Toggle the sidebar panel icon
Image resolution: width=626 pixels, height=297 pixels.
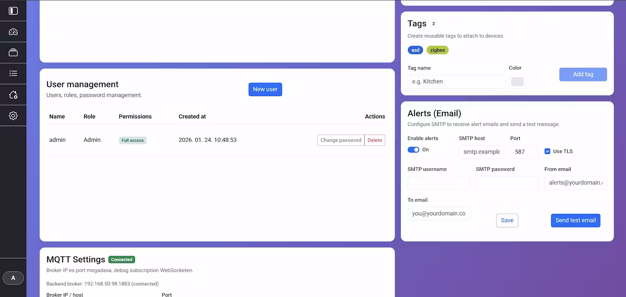click(x=13, y=11)
